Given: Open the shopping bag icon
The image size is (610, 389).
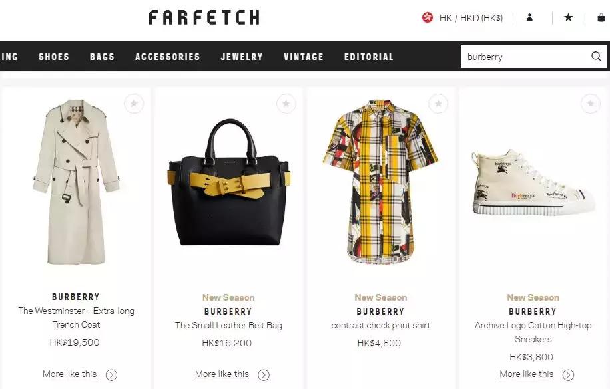Looking at the screenshot, I should pyautogui.click(x=601, y=17).
